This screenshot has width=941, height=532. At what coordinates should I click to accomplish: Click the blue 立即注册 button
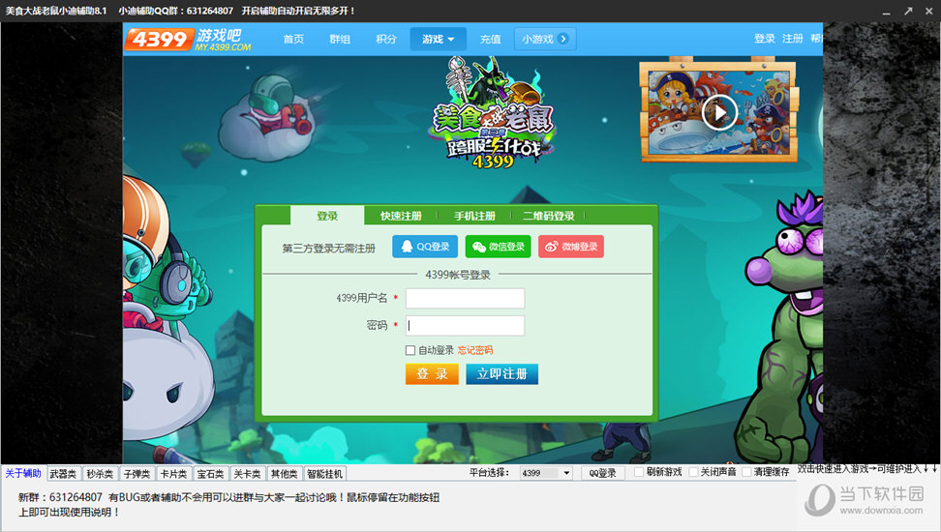click(x=502, y=374)
